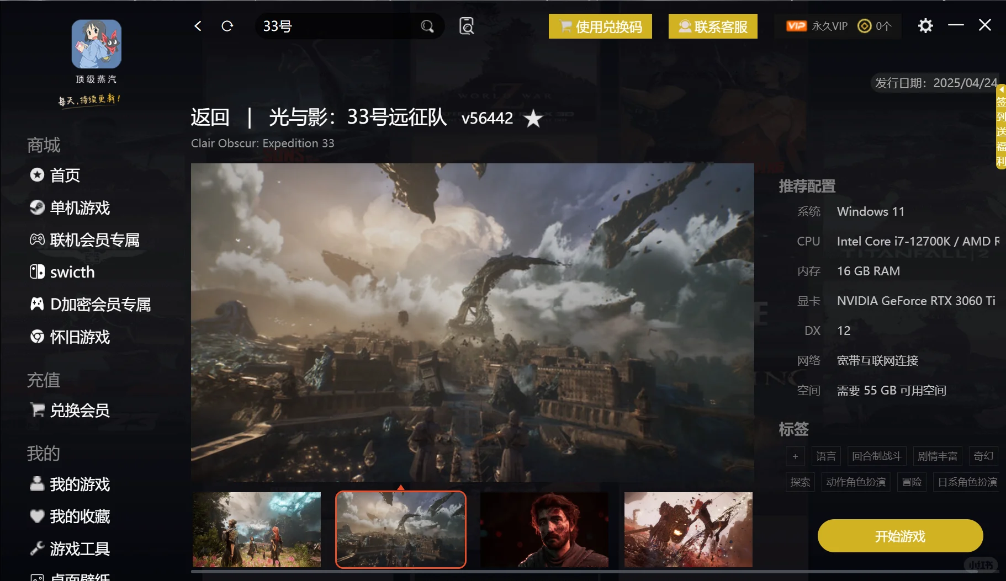This screenshot has width=1006, height=581.
Task: Select the battle creature thumbnail
Action: (689, 530)
